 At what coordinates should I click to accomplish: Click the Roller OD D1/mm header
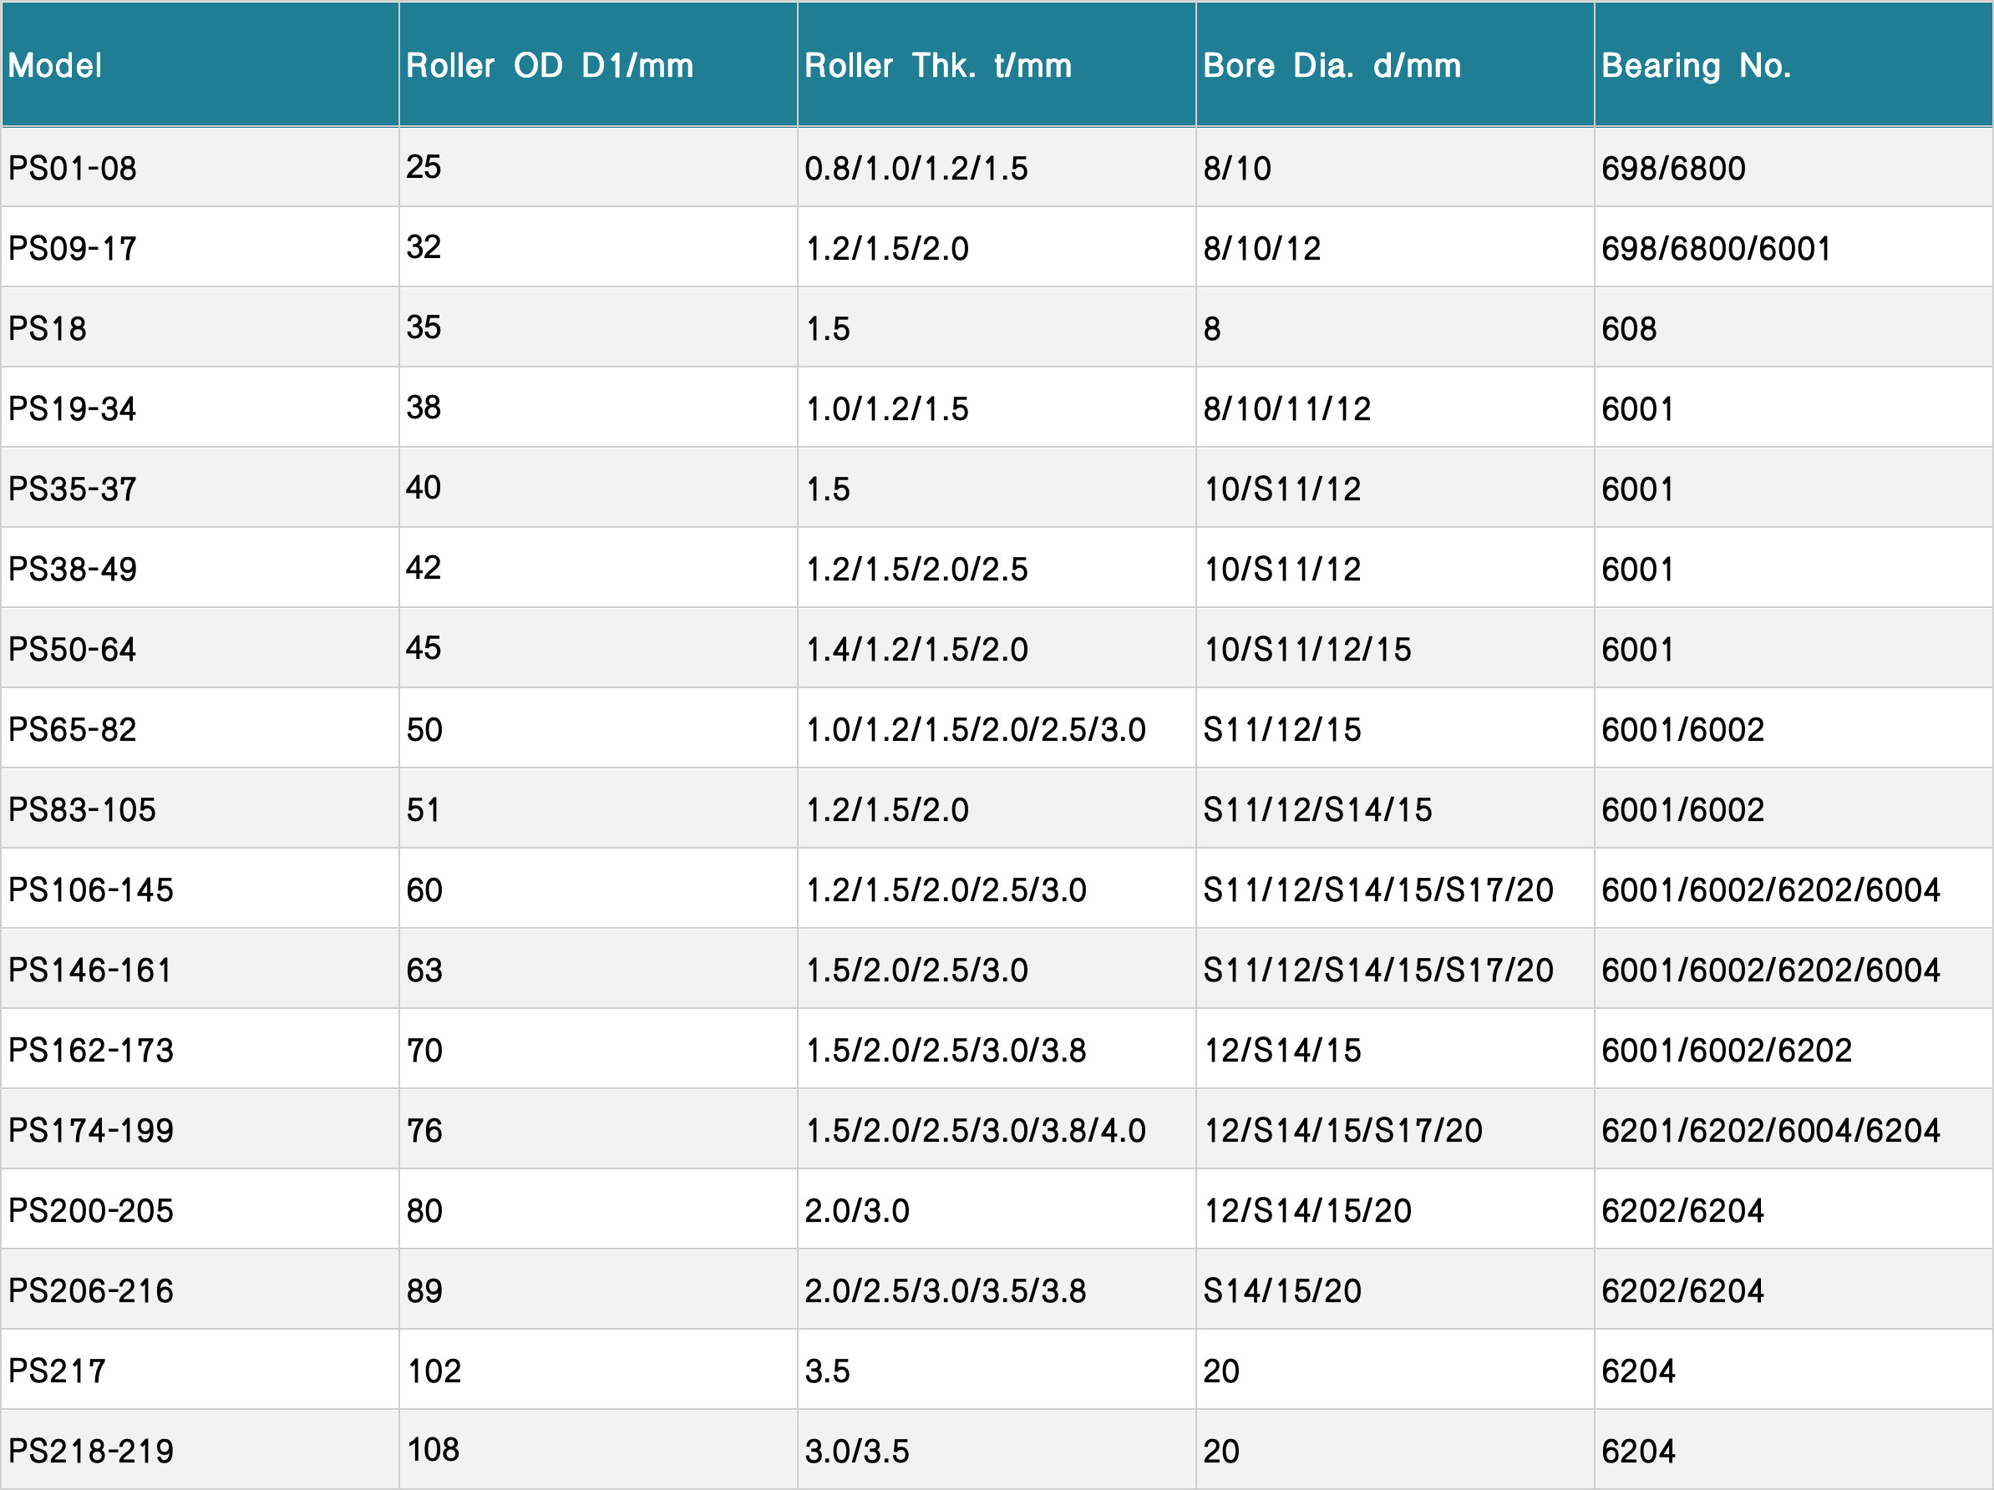[549, 65]
